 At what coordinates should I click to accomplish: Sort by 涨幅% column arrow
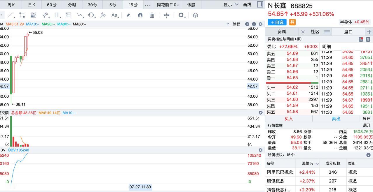pyautogui.click(x=317, y=164)
